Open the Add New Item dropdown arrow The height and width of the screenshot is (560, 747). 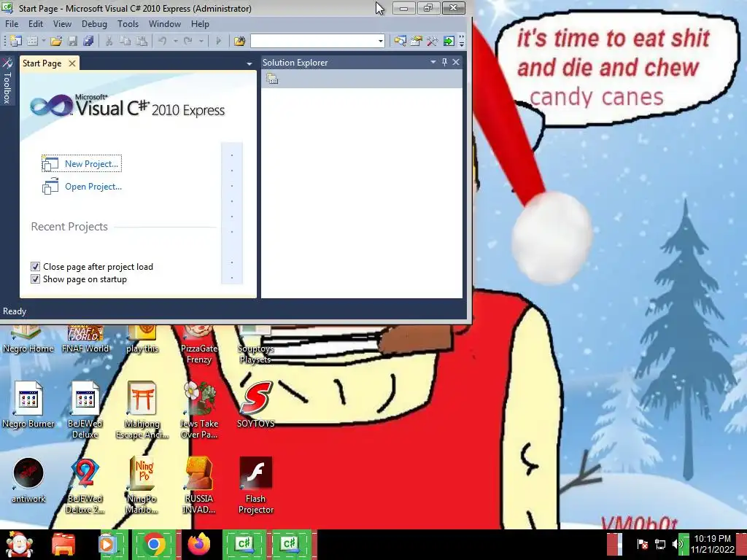click(43, 42)
